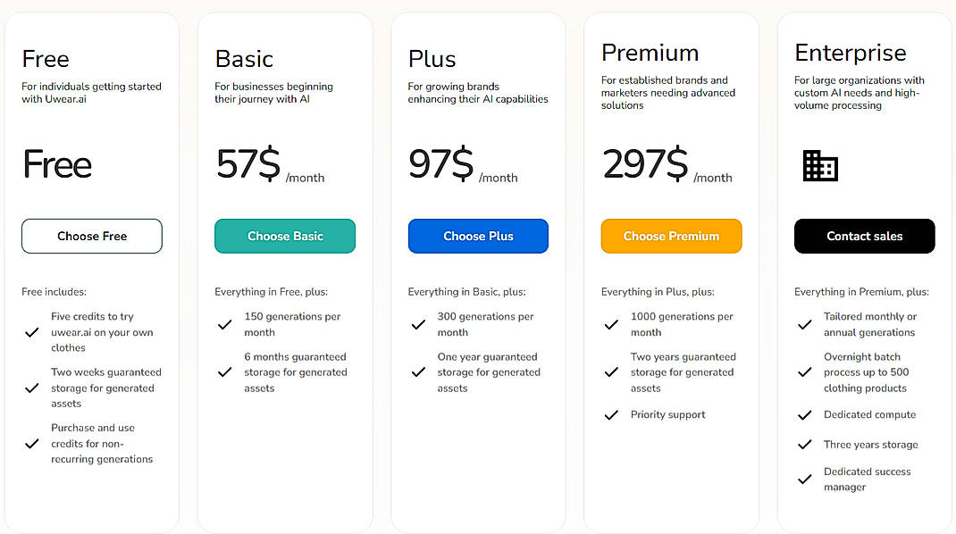Click the checkmark beside 300 generations per month
Screen dimensions: 956x534
pyautogui.click(x=418, y=324)
